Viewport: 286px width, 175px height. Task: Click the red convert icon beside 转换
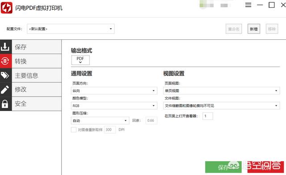pyautogui.click(x=5, y=61)
